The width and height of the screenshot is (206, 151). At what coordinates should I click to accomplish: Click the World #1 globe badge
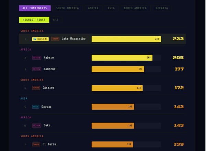41,39
